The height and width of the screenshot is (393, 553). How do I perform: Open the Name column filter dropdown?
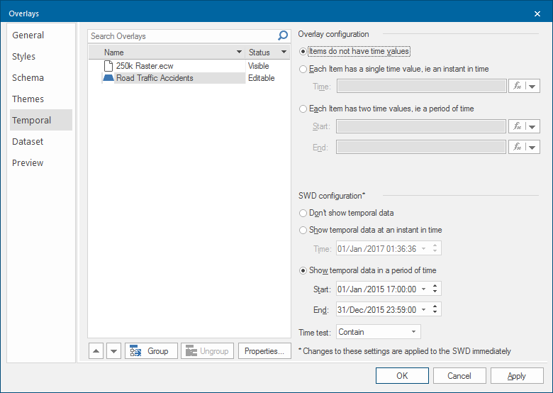[239, 52]
